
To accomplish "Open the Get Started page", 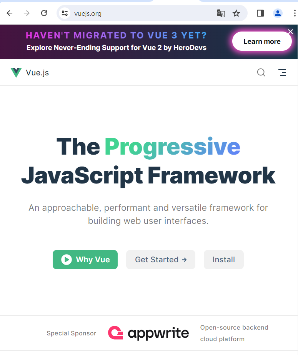I will coord(160,260).
